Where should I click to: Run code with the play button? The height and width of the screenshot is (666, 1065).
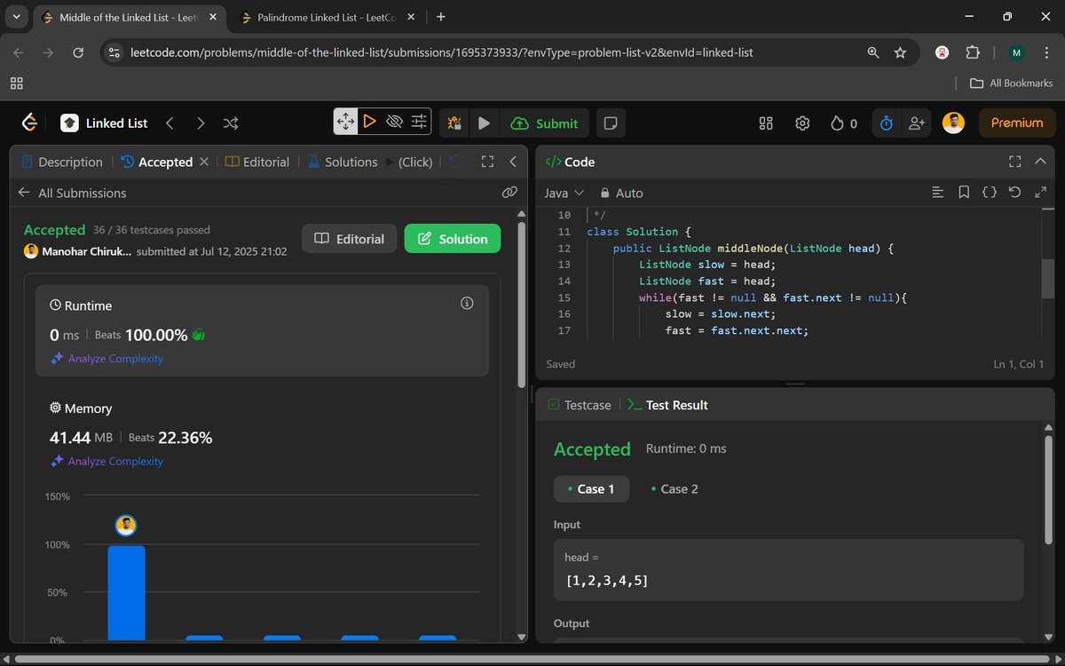pyautogui.click(x=484, y=123)
